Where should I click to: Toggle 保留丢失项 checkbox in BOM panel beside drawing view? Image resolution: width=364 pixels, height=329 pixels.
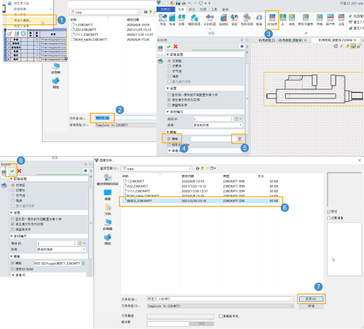169,105
